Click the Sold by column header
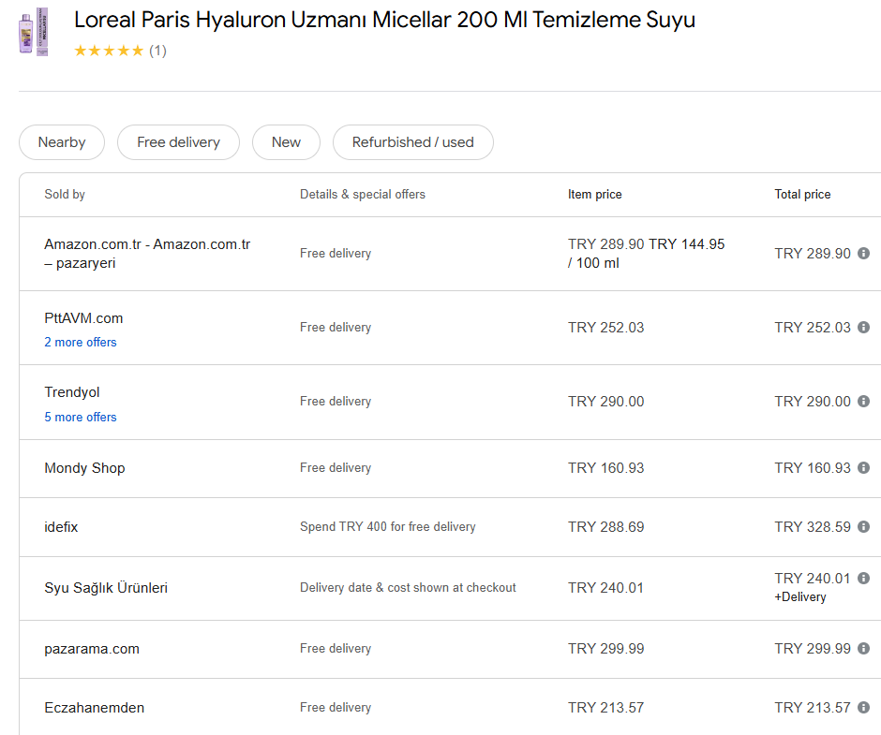Image resolution: width=881 pixels, height=735 pixels. coord(65,194)
